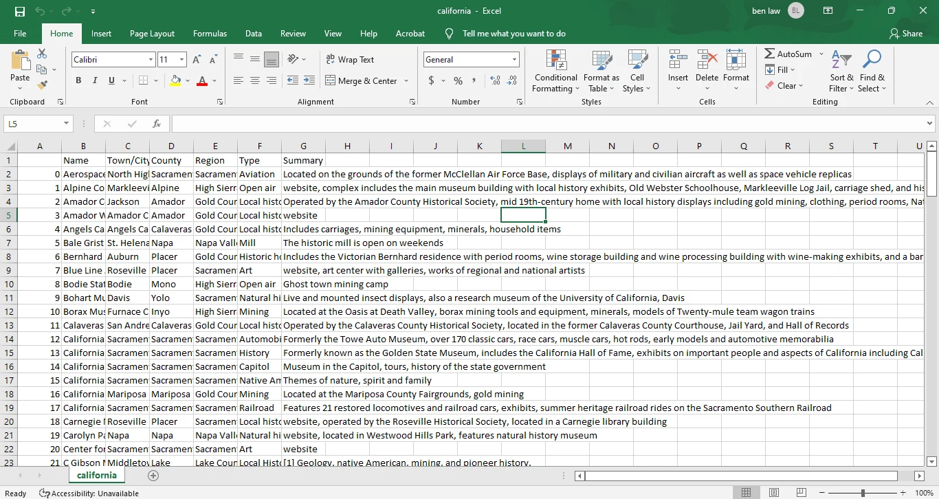Open Find & Select options
939x499 pixels.
tap(872, 71)
